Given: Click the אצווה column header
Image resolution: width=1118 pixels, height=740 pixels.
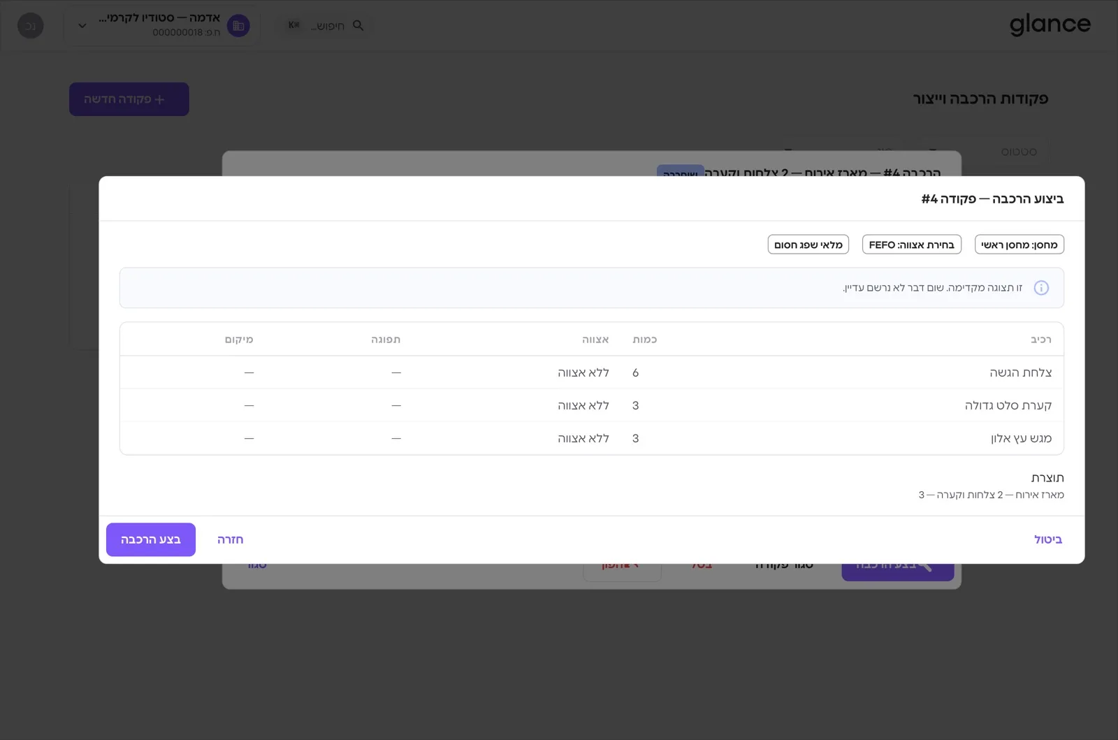Looking at the screenshot, I should [596, 340].
